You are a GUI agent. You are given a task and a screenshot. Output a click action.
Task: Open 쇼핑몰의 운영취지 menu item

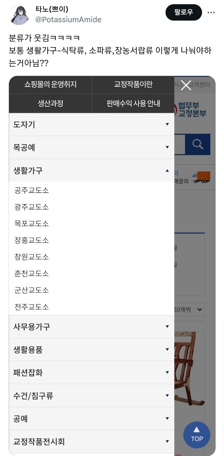click(50, 84)
